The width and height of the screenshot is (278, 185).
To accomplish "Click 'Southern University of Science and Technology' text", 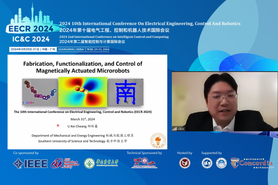I will click(x=72, y=141).
